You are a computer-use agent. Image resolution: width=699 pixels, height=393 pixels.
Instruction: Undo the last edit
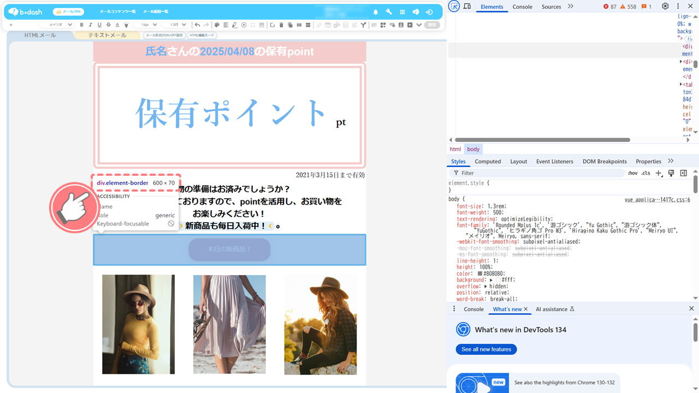tap(197, 25)
